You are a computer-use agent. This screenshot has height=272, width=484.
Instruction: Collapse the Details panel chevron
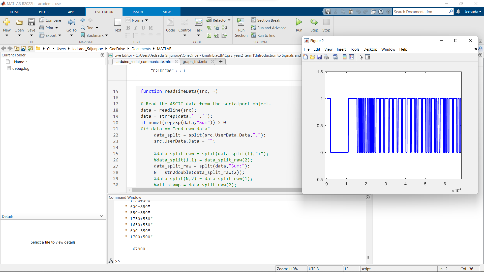tap(101, 216)
